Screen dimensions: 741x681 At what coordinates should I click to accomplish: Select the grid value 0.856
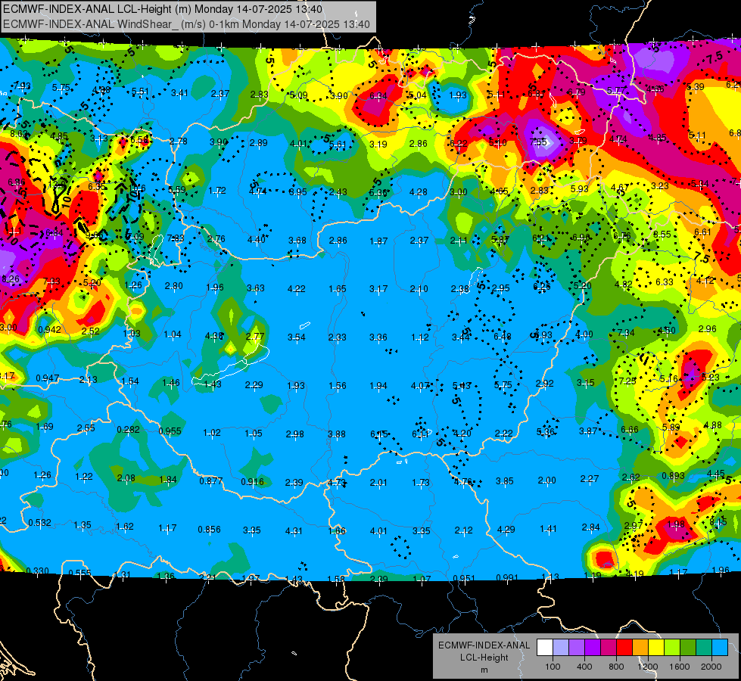coord(210,530)
